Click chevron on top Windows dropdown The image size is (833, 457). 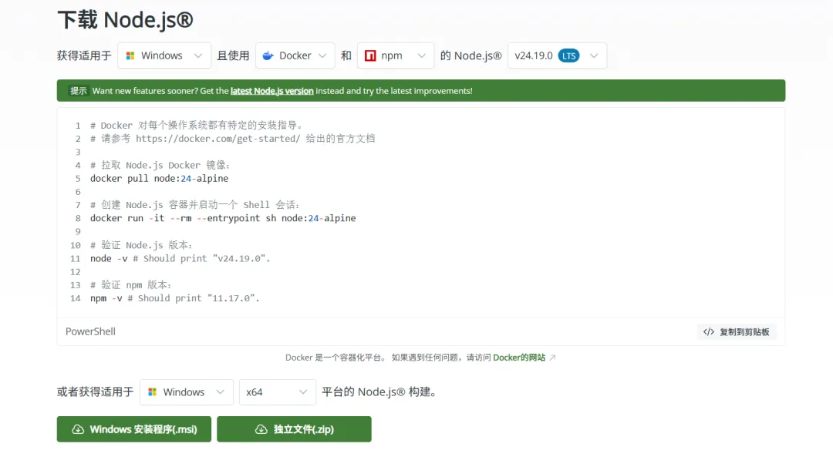tap(198, 55)
